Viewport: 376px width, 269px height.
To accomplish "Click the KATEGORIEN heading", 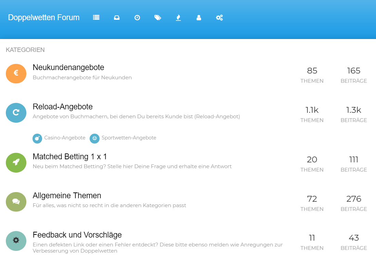I will (x=25, y=50).
